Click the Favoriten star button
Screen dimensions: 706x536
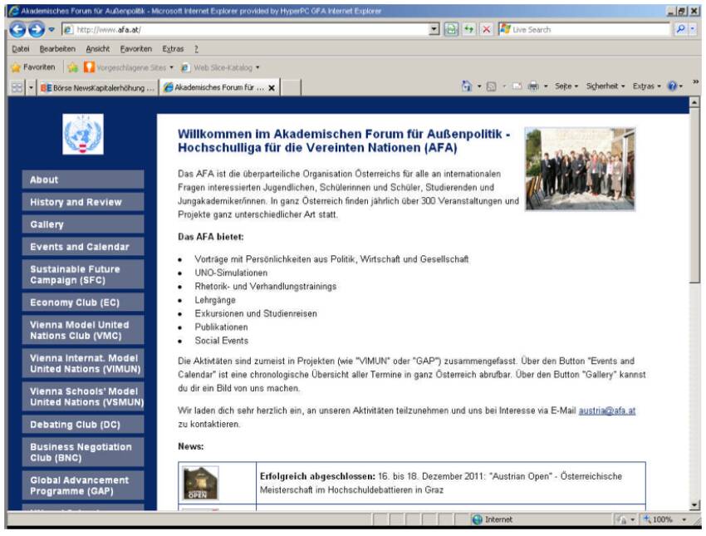(33, 67)
